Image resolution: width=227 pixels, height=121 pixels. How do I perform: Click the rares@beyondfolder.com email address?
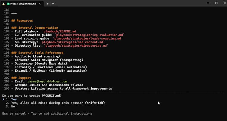47,81
